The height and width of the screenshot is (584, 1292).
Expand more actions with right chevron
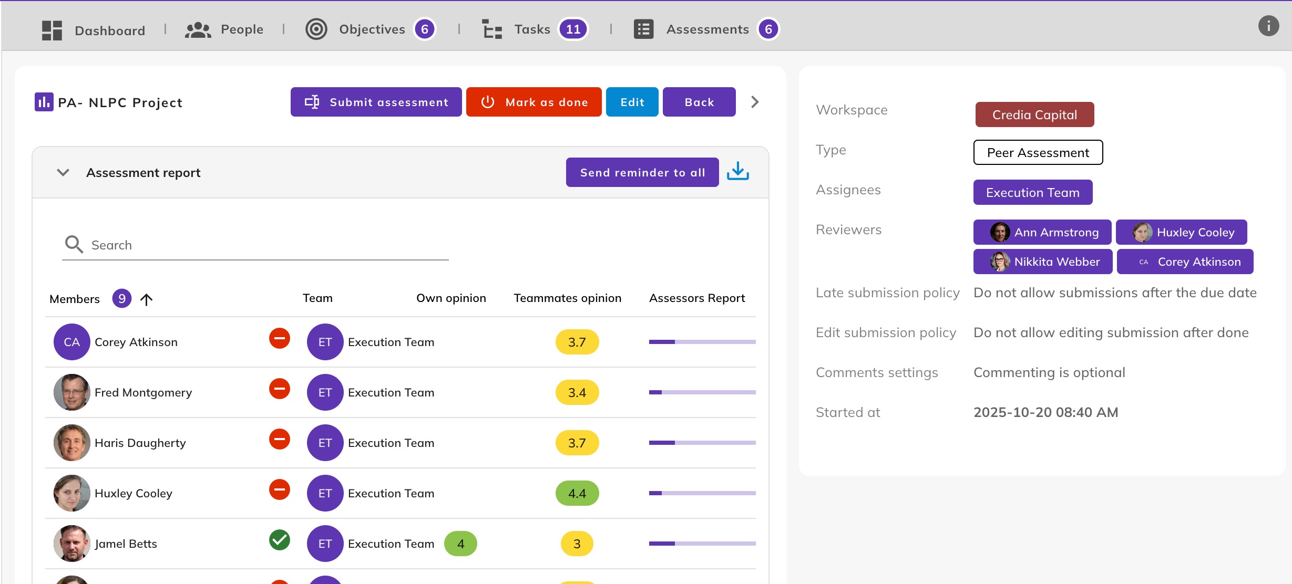click(755, 102)
